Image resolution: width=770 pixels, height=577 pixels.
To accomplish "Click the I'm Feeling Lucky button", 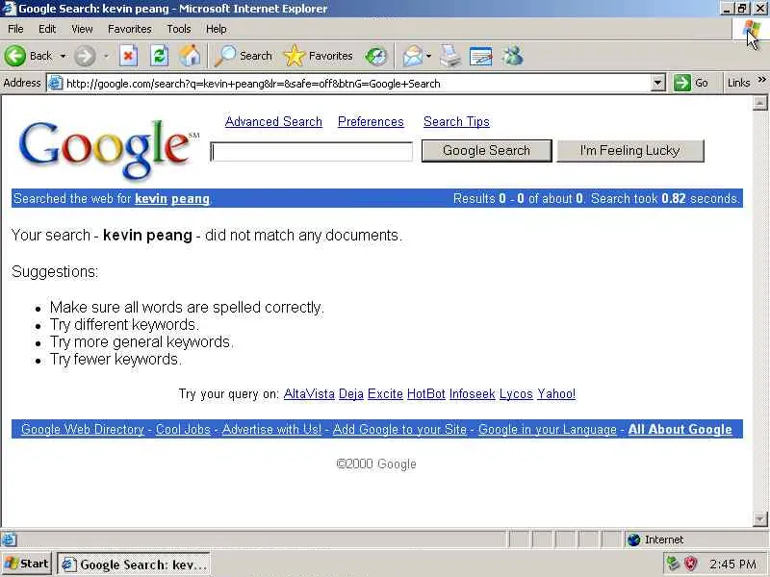I will [630, 151].
